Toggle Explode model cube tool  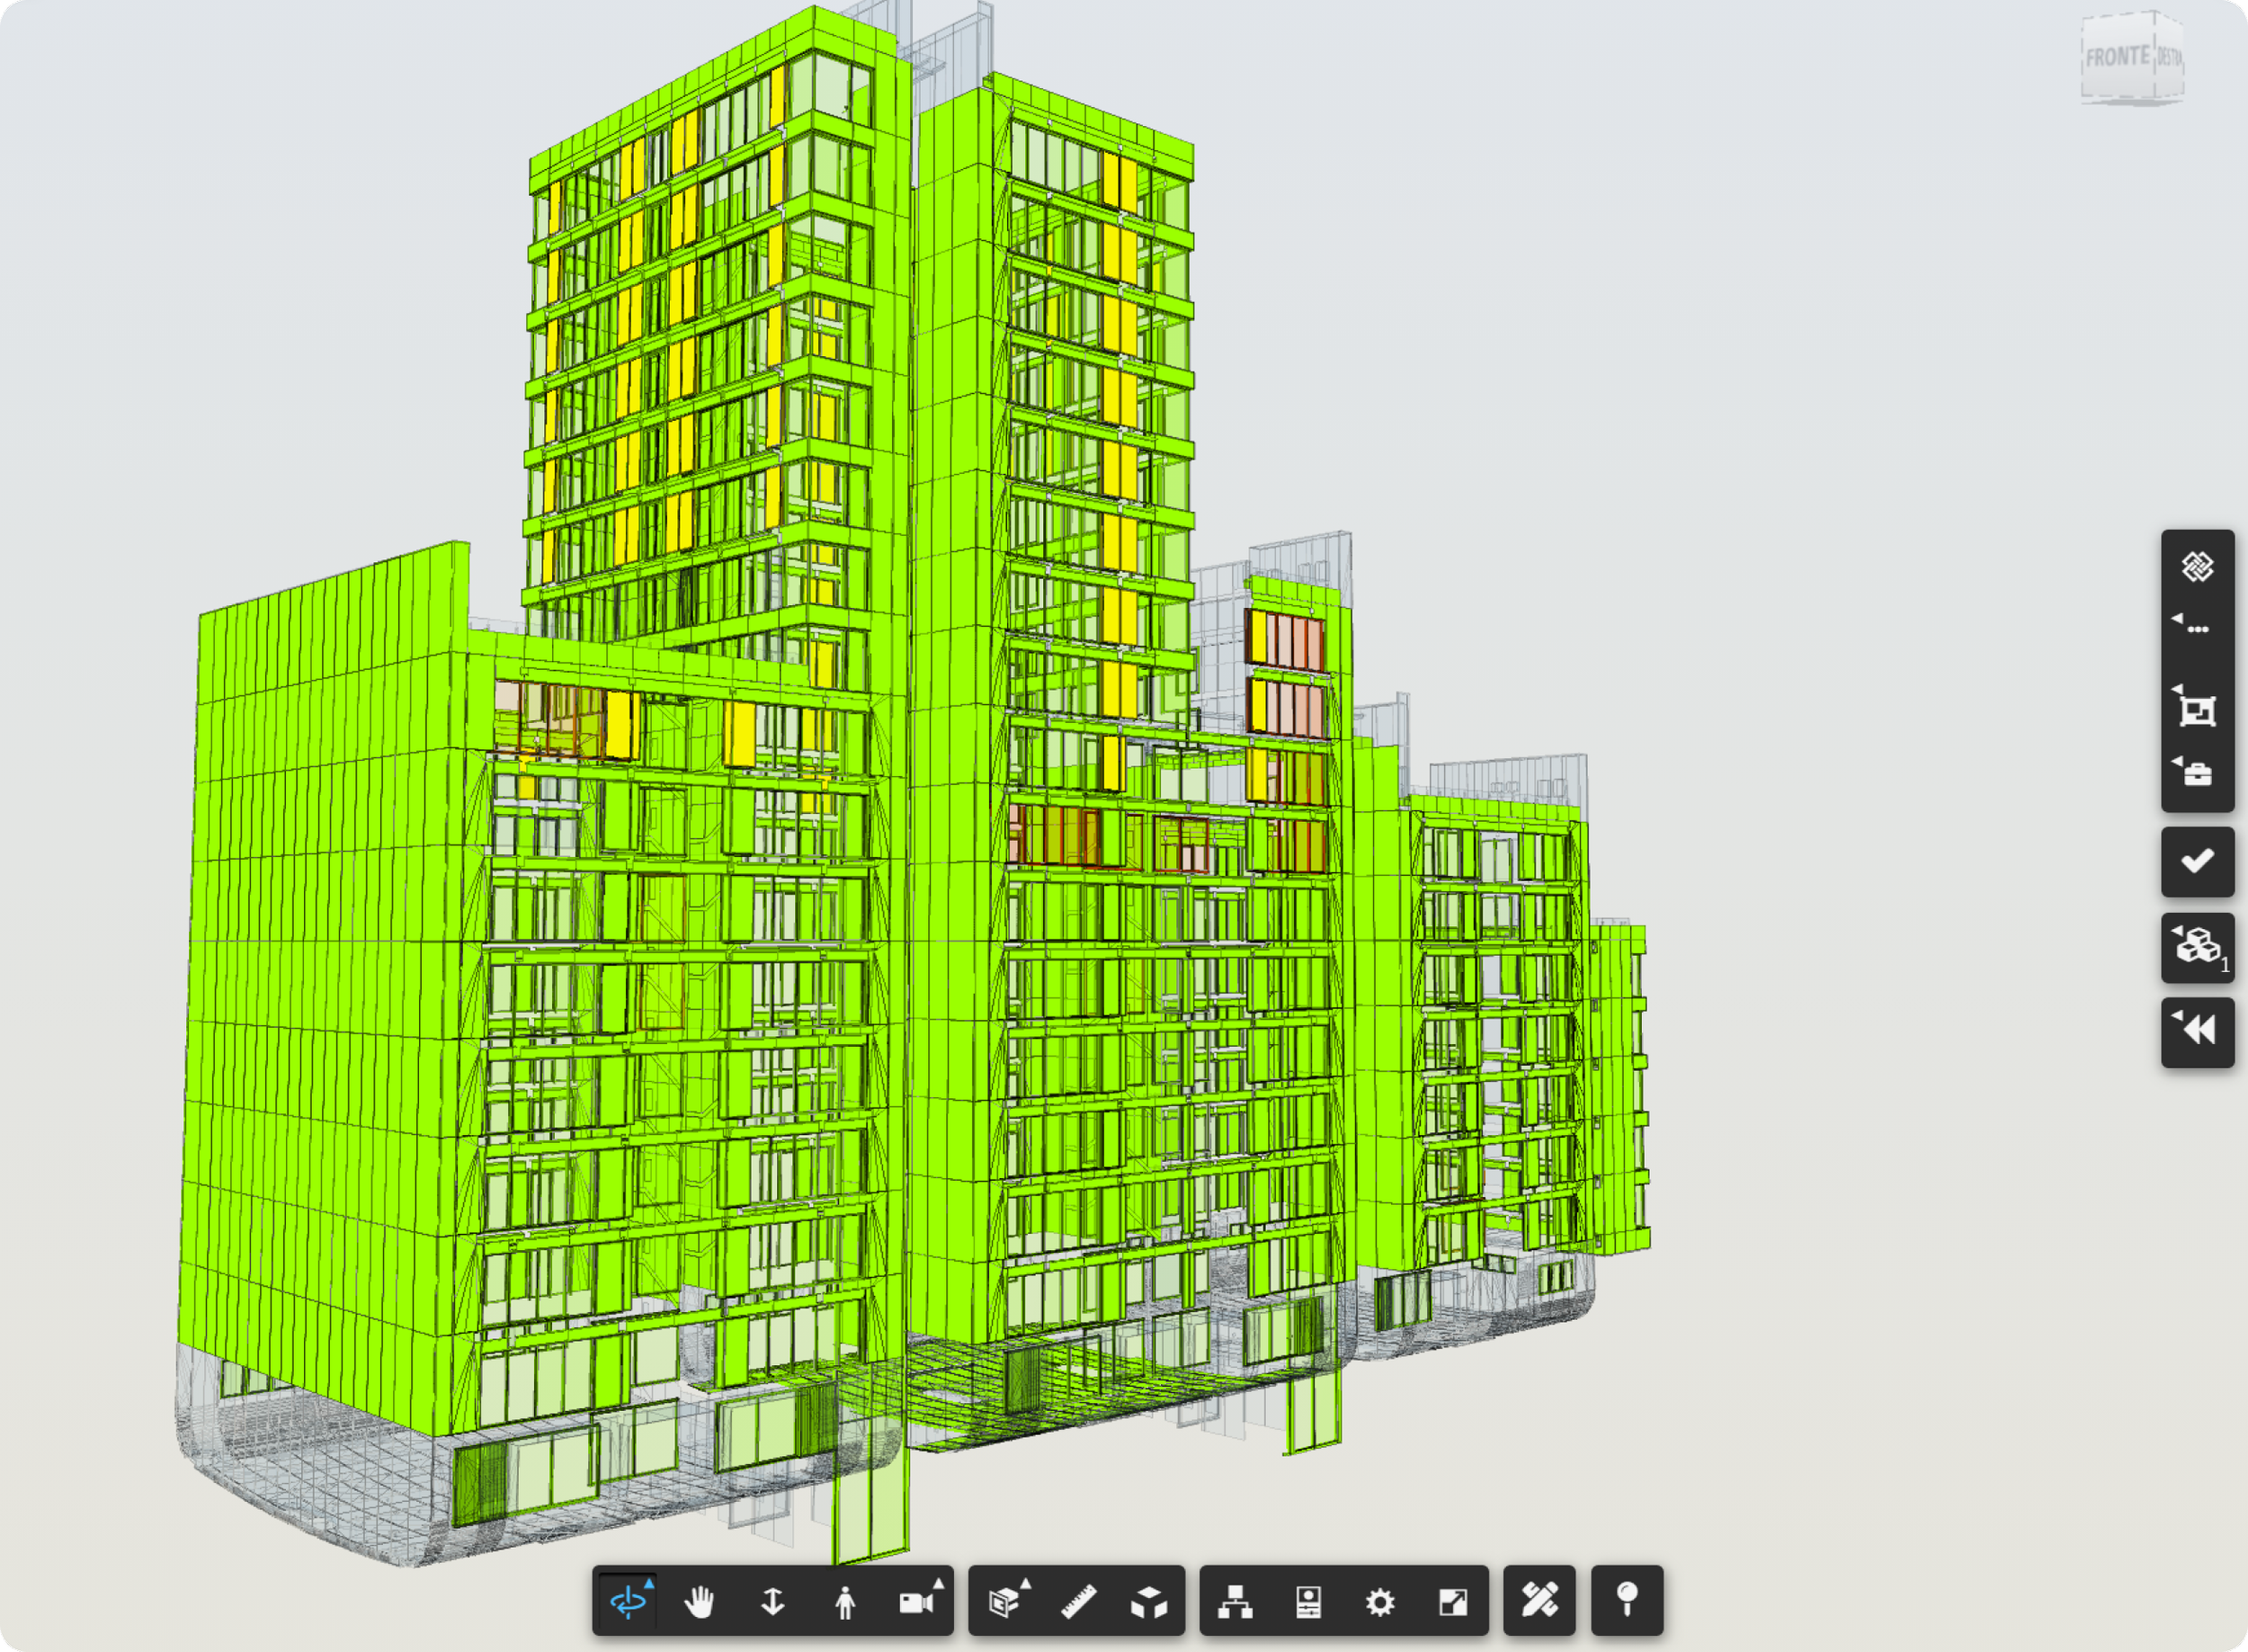1149,1602
